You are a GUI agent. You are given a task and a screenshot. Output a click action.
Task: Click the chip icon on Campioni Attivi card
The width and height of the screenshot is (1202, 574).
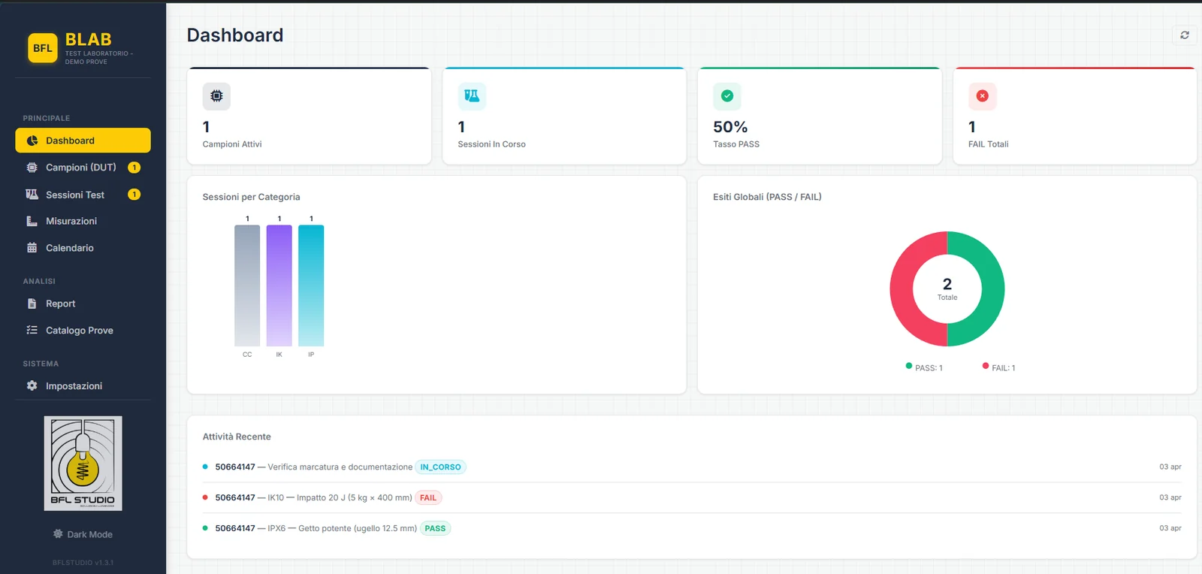[216, 96]
